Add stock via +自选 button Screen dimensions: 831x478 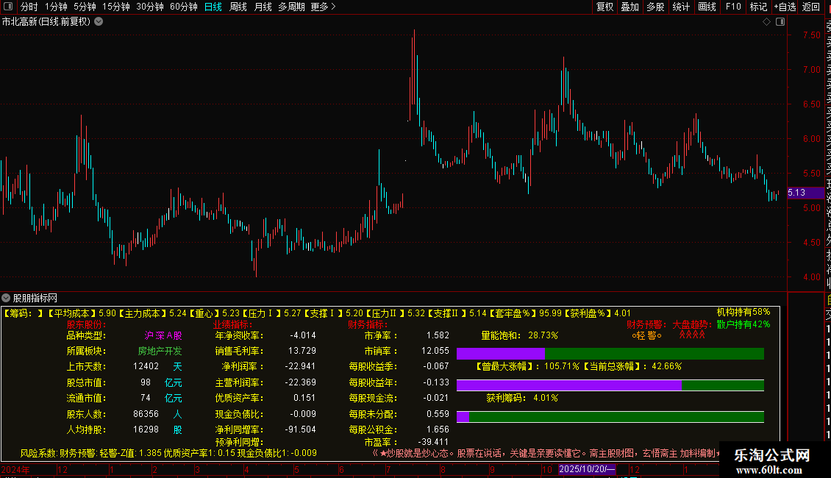click(785, 7)
